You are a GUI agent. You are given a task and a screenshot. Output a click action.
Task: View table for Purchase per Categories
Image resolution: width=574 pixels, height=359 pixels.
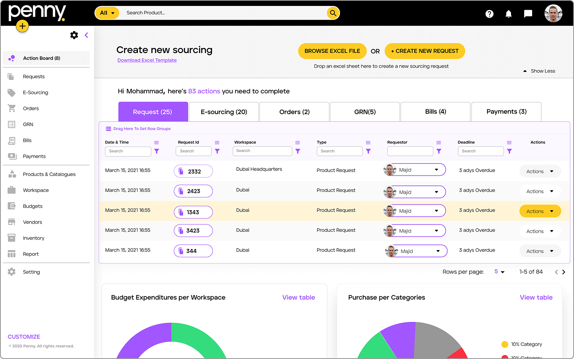536,298
